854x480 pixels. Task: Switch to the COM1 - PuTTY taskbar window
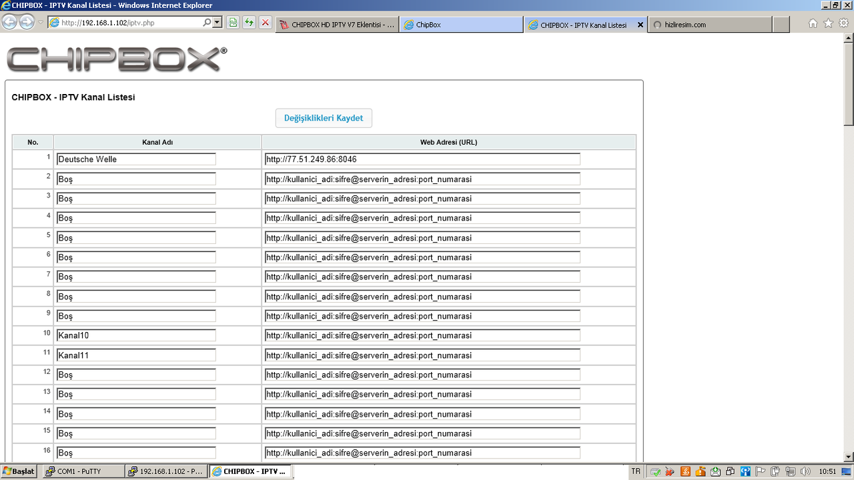point(82,471)
